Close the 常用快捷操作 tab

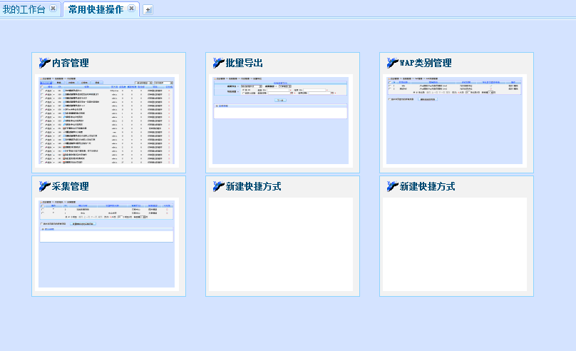tap(131, 9)
